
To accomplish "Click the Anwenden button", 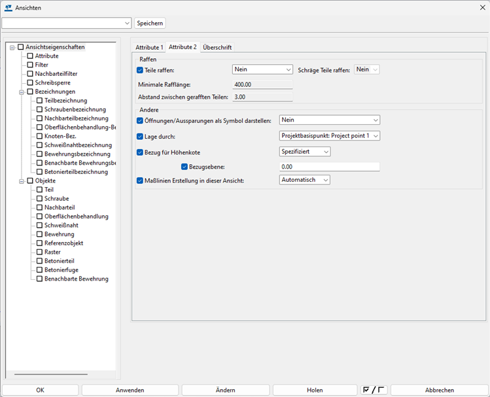I will (130, 390).
